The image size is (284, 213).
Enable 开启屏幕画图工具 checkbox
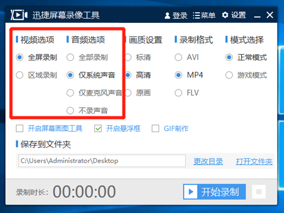click(19, 128)
